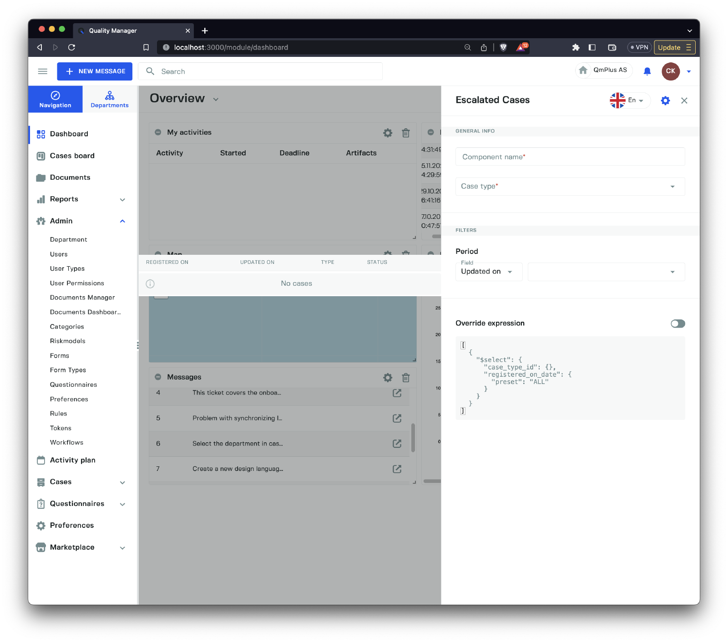728x642 pixels.
Task: Click the Component name input field
Action: [x=570, y=157]
